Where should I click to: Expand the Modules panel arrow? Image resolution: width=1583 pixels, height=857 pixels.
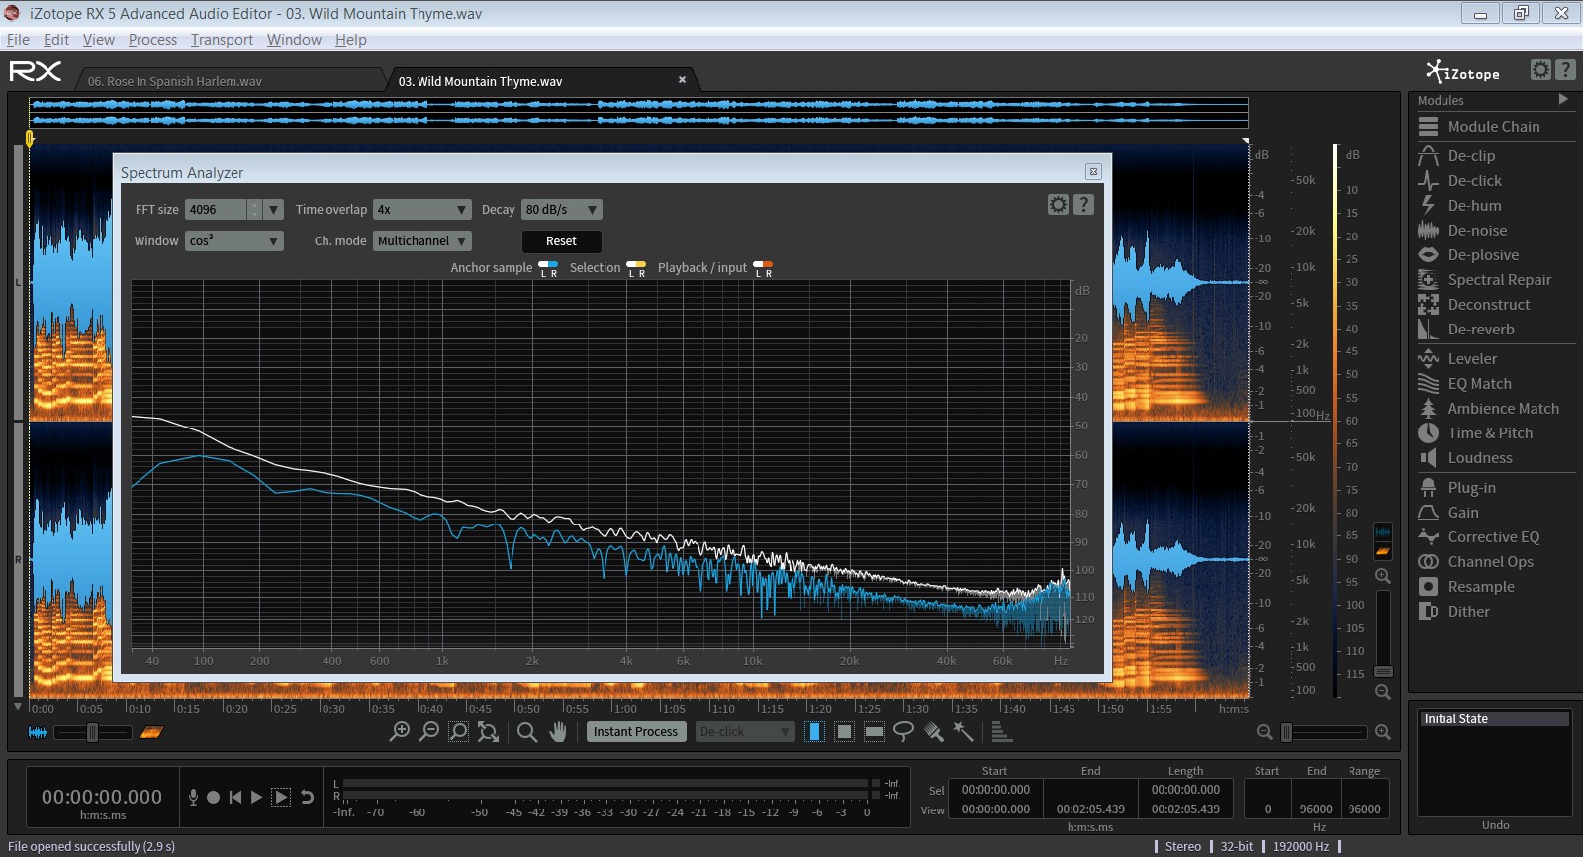(1563, 99)
